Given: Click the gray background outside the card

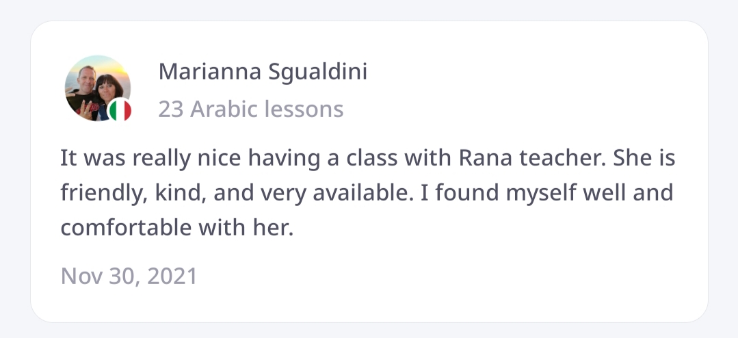Looking at the screenshot, I should 14,171.
